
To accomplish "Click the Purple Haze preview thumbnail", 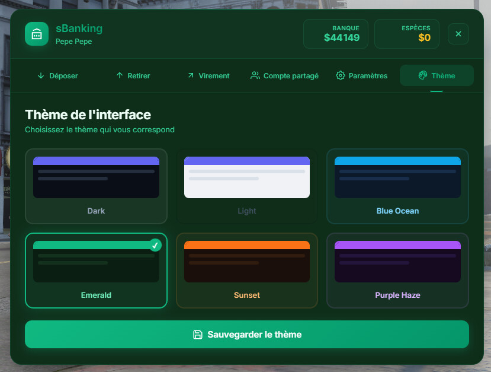I will [397, 262].
